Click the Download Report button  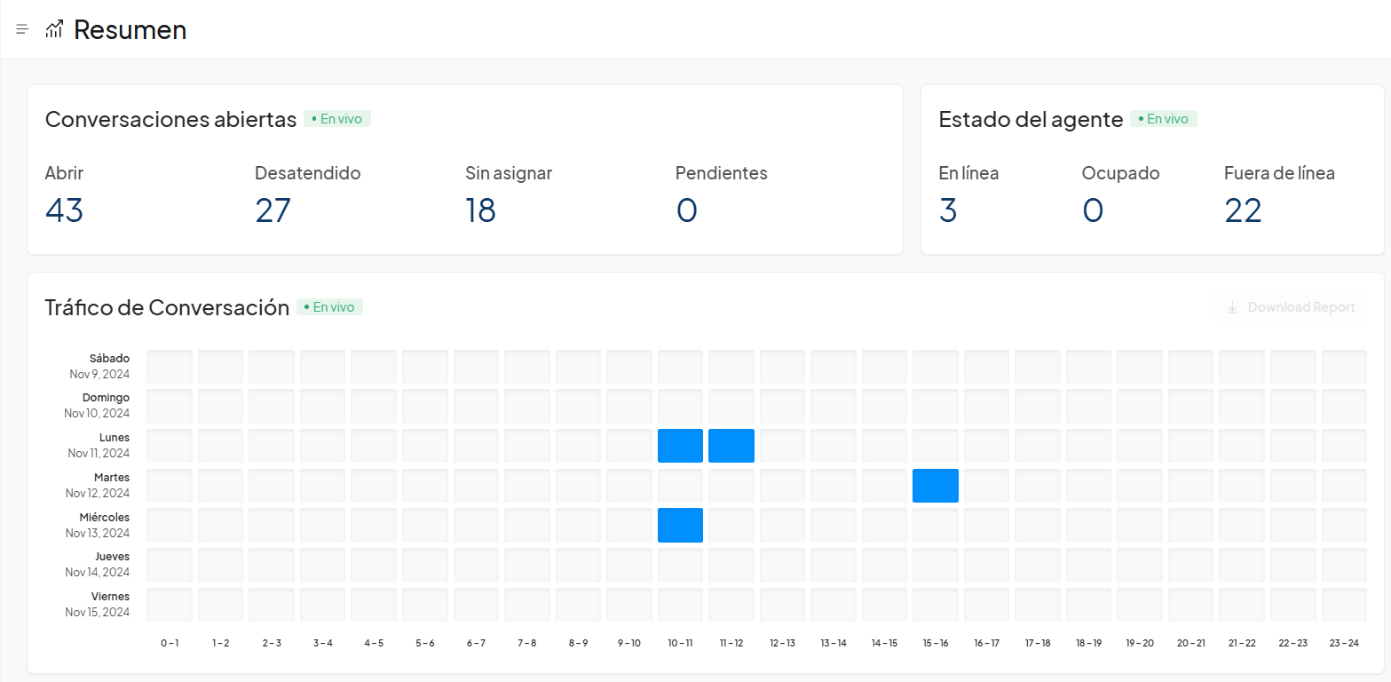coord(1290,307)
